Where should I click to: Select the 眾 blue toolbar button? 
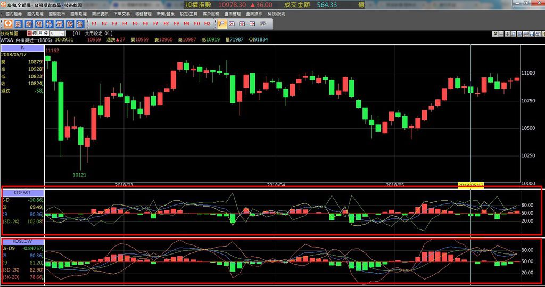click(60, 23)
